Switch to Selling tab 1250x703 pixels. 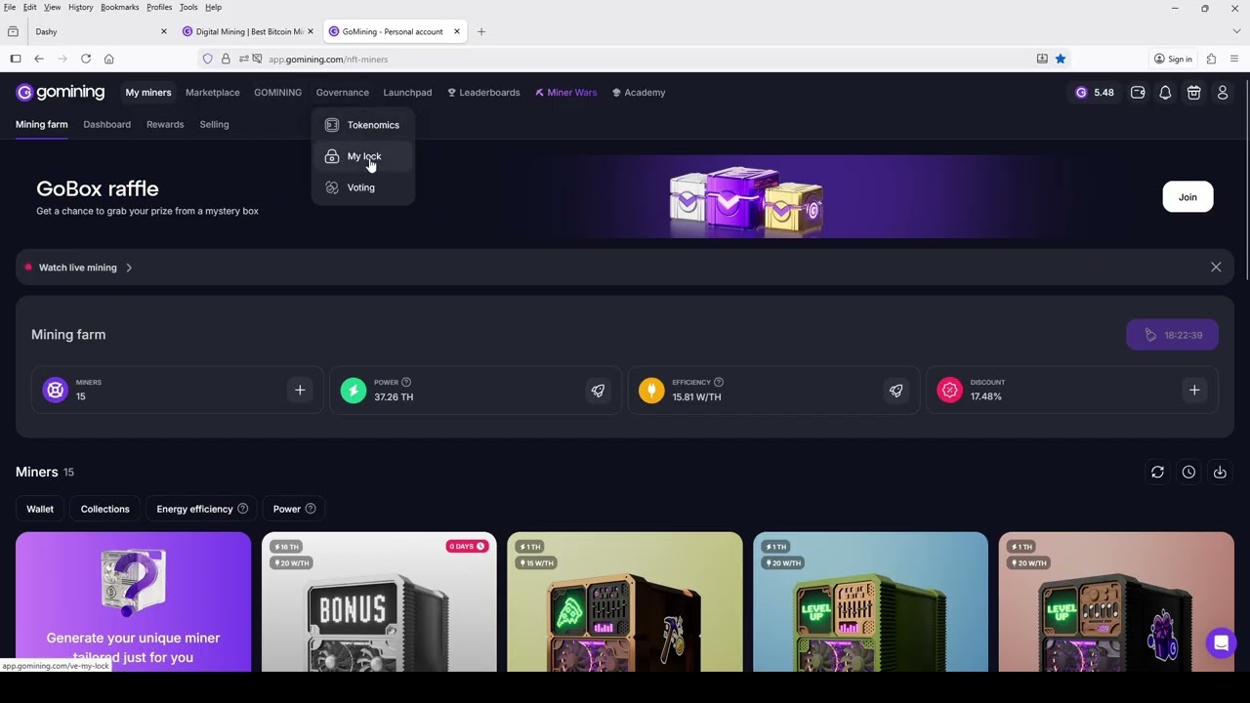pyautogui.click(x=214, y=125)
